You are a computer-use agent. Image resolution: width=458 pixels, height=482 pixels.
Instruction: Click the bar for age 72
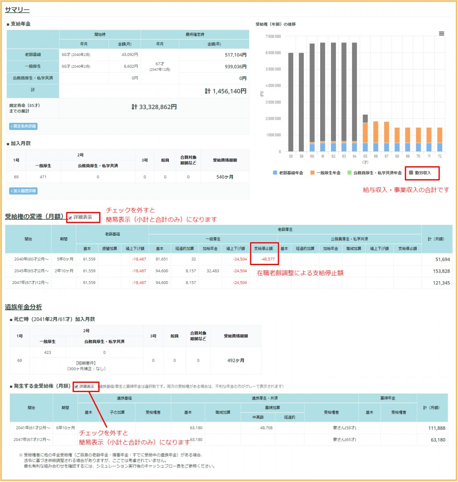pos(440,140)
